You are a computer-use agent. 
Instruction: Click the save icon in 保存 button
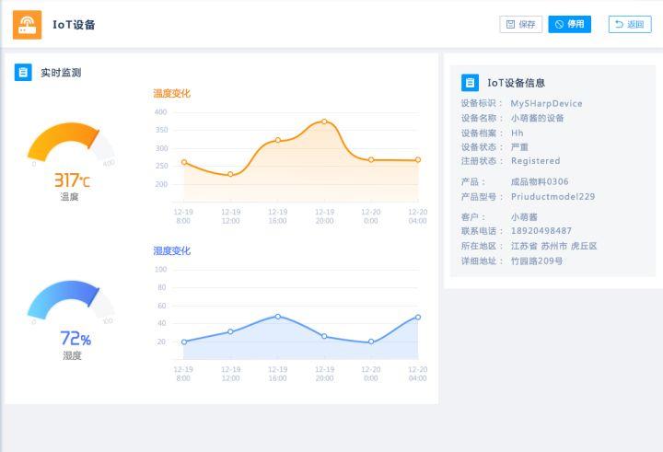click(x=510, y=25)
